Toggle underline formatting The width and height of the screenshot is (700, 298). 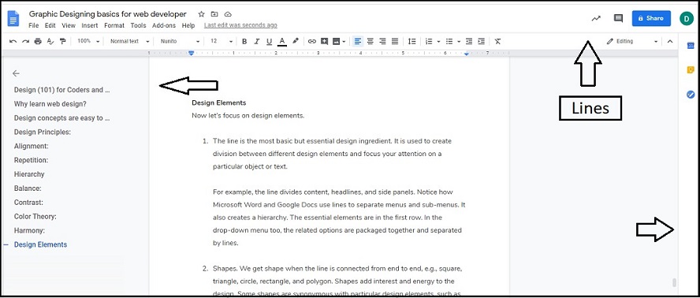click(269, 42)
